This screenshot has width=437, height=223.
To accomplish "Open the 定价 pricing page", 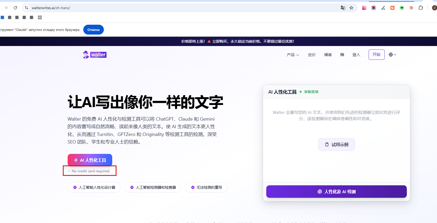I will 312,55.
